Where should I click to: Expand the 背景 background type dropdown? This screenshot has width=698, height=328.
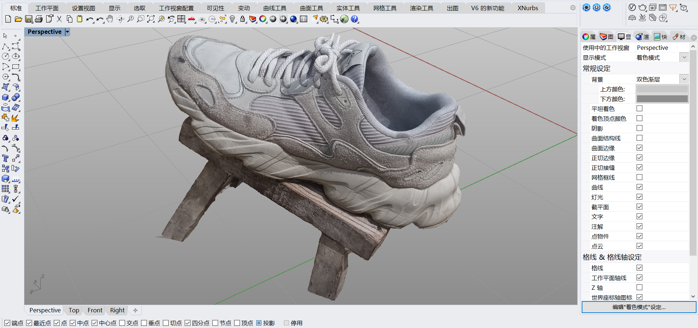(x=684, y=79)
